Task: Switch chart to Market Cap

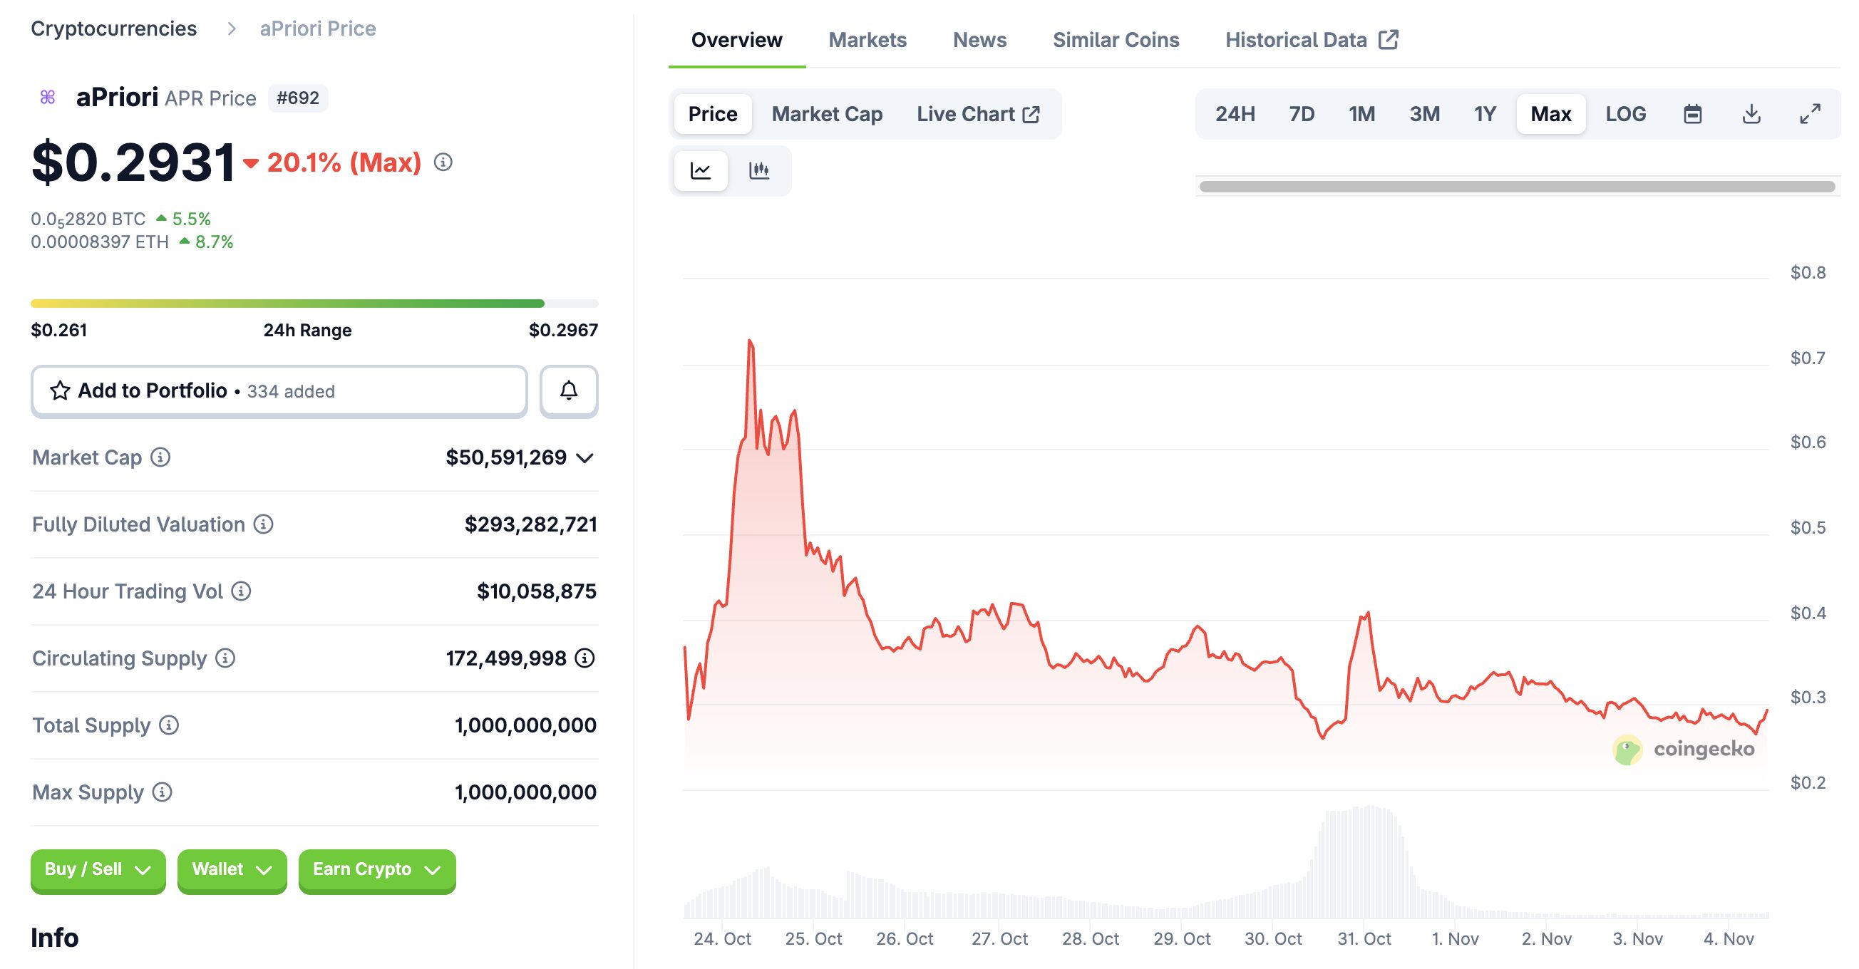Action: tap(826, 114)
